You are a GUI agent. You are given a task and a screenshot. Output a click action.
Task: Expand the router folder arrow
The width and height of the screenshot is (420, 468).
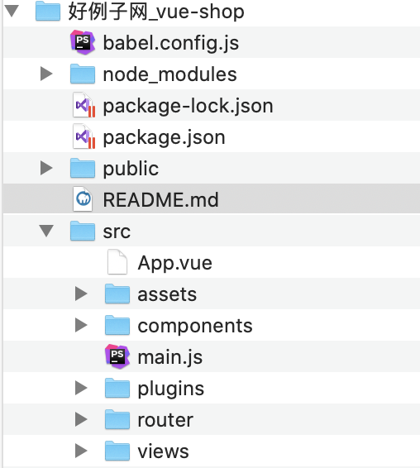[81, 419]
